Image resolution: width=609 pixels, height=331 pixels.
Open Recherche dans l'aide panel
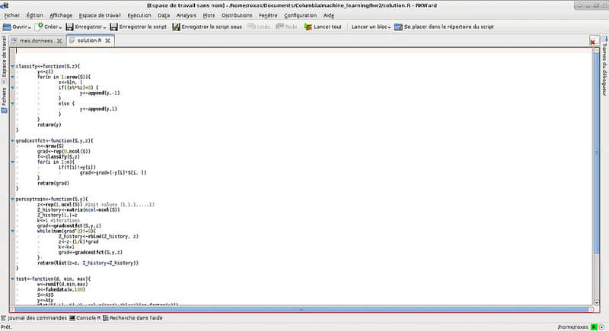(132, 318)
